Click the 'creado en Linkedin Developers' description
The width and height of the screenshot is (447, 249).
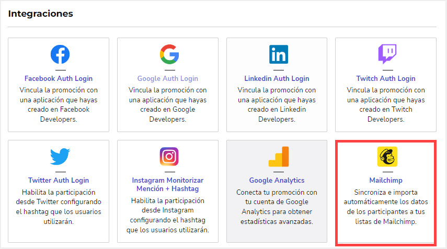point(277,105)
